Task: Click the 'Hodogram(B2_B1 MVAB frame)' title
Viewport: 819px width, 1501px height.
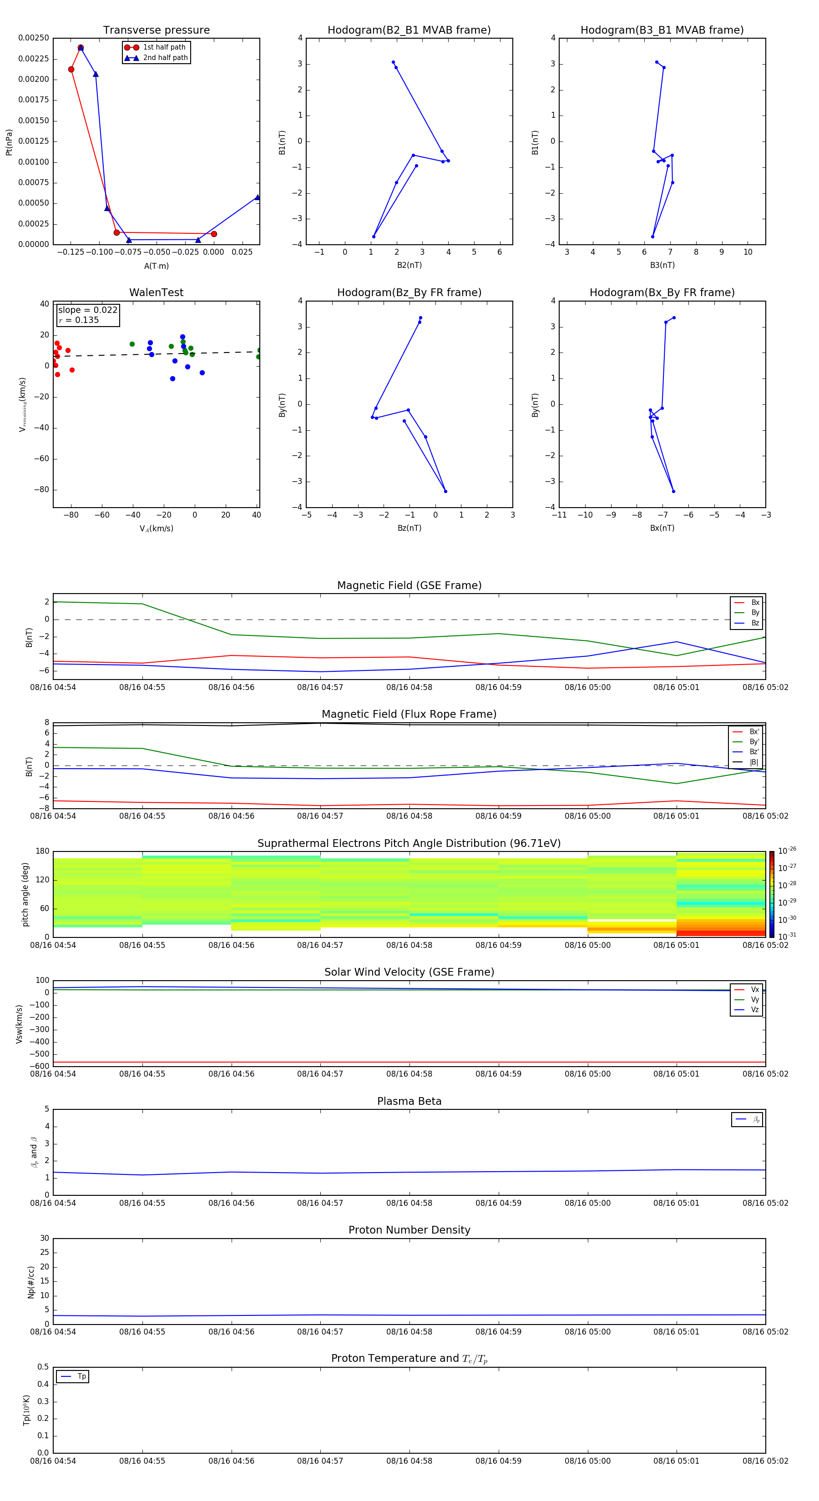Action: click(x=409, y=30)
